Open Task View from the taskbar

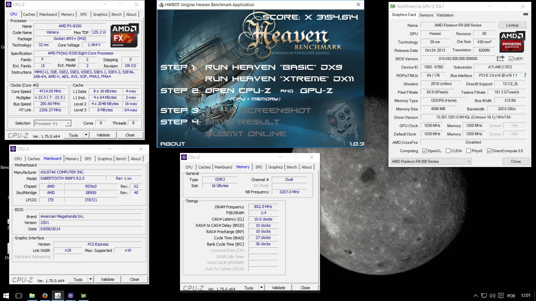click(19, 295)
